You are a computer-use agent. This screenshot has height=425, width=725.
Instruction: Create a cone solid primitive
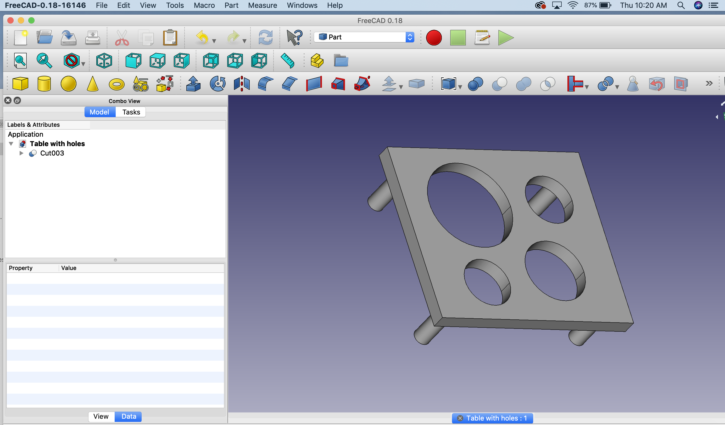click(x=92, y=84)
